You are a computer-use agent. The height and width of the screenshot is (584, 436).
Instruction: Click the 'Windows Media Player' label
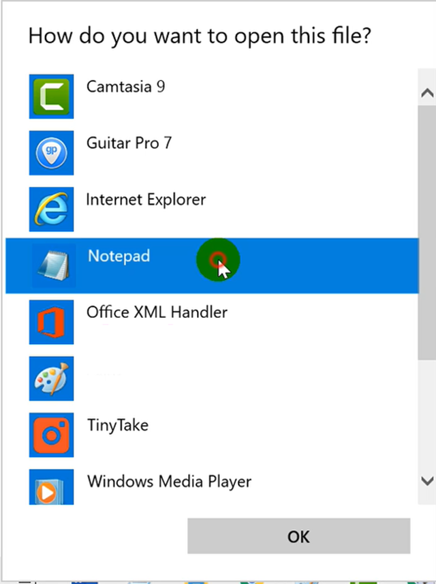coord(169,482)
